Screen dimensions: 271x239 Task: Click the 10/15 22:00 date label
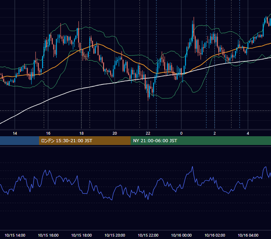(148, 235)
